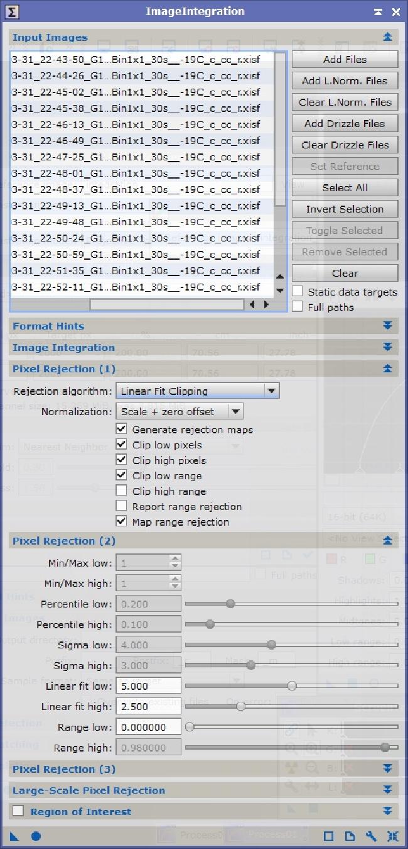Enable Clip high range checkbox

click(122, 491)
